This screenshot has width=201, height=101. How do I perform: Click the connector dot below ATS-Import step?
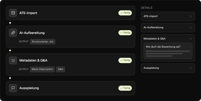(x=10, y=23)
